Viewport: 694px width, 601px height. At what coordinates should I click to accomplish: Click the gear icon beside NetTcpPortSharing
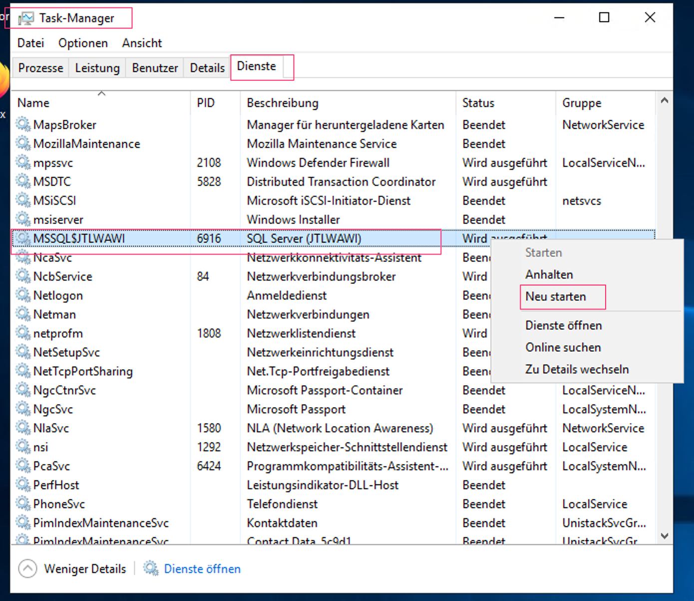pyautogui.click(x=23, y=371)
